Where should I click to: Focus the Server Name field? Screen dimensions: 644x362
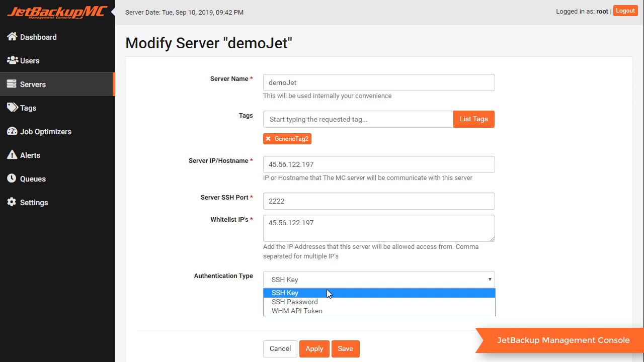click(379, 82)
